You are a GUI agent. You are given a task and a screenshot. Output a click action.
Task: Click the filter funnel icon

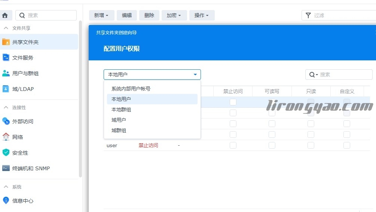(308, 16)
